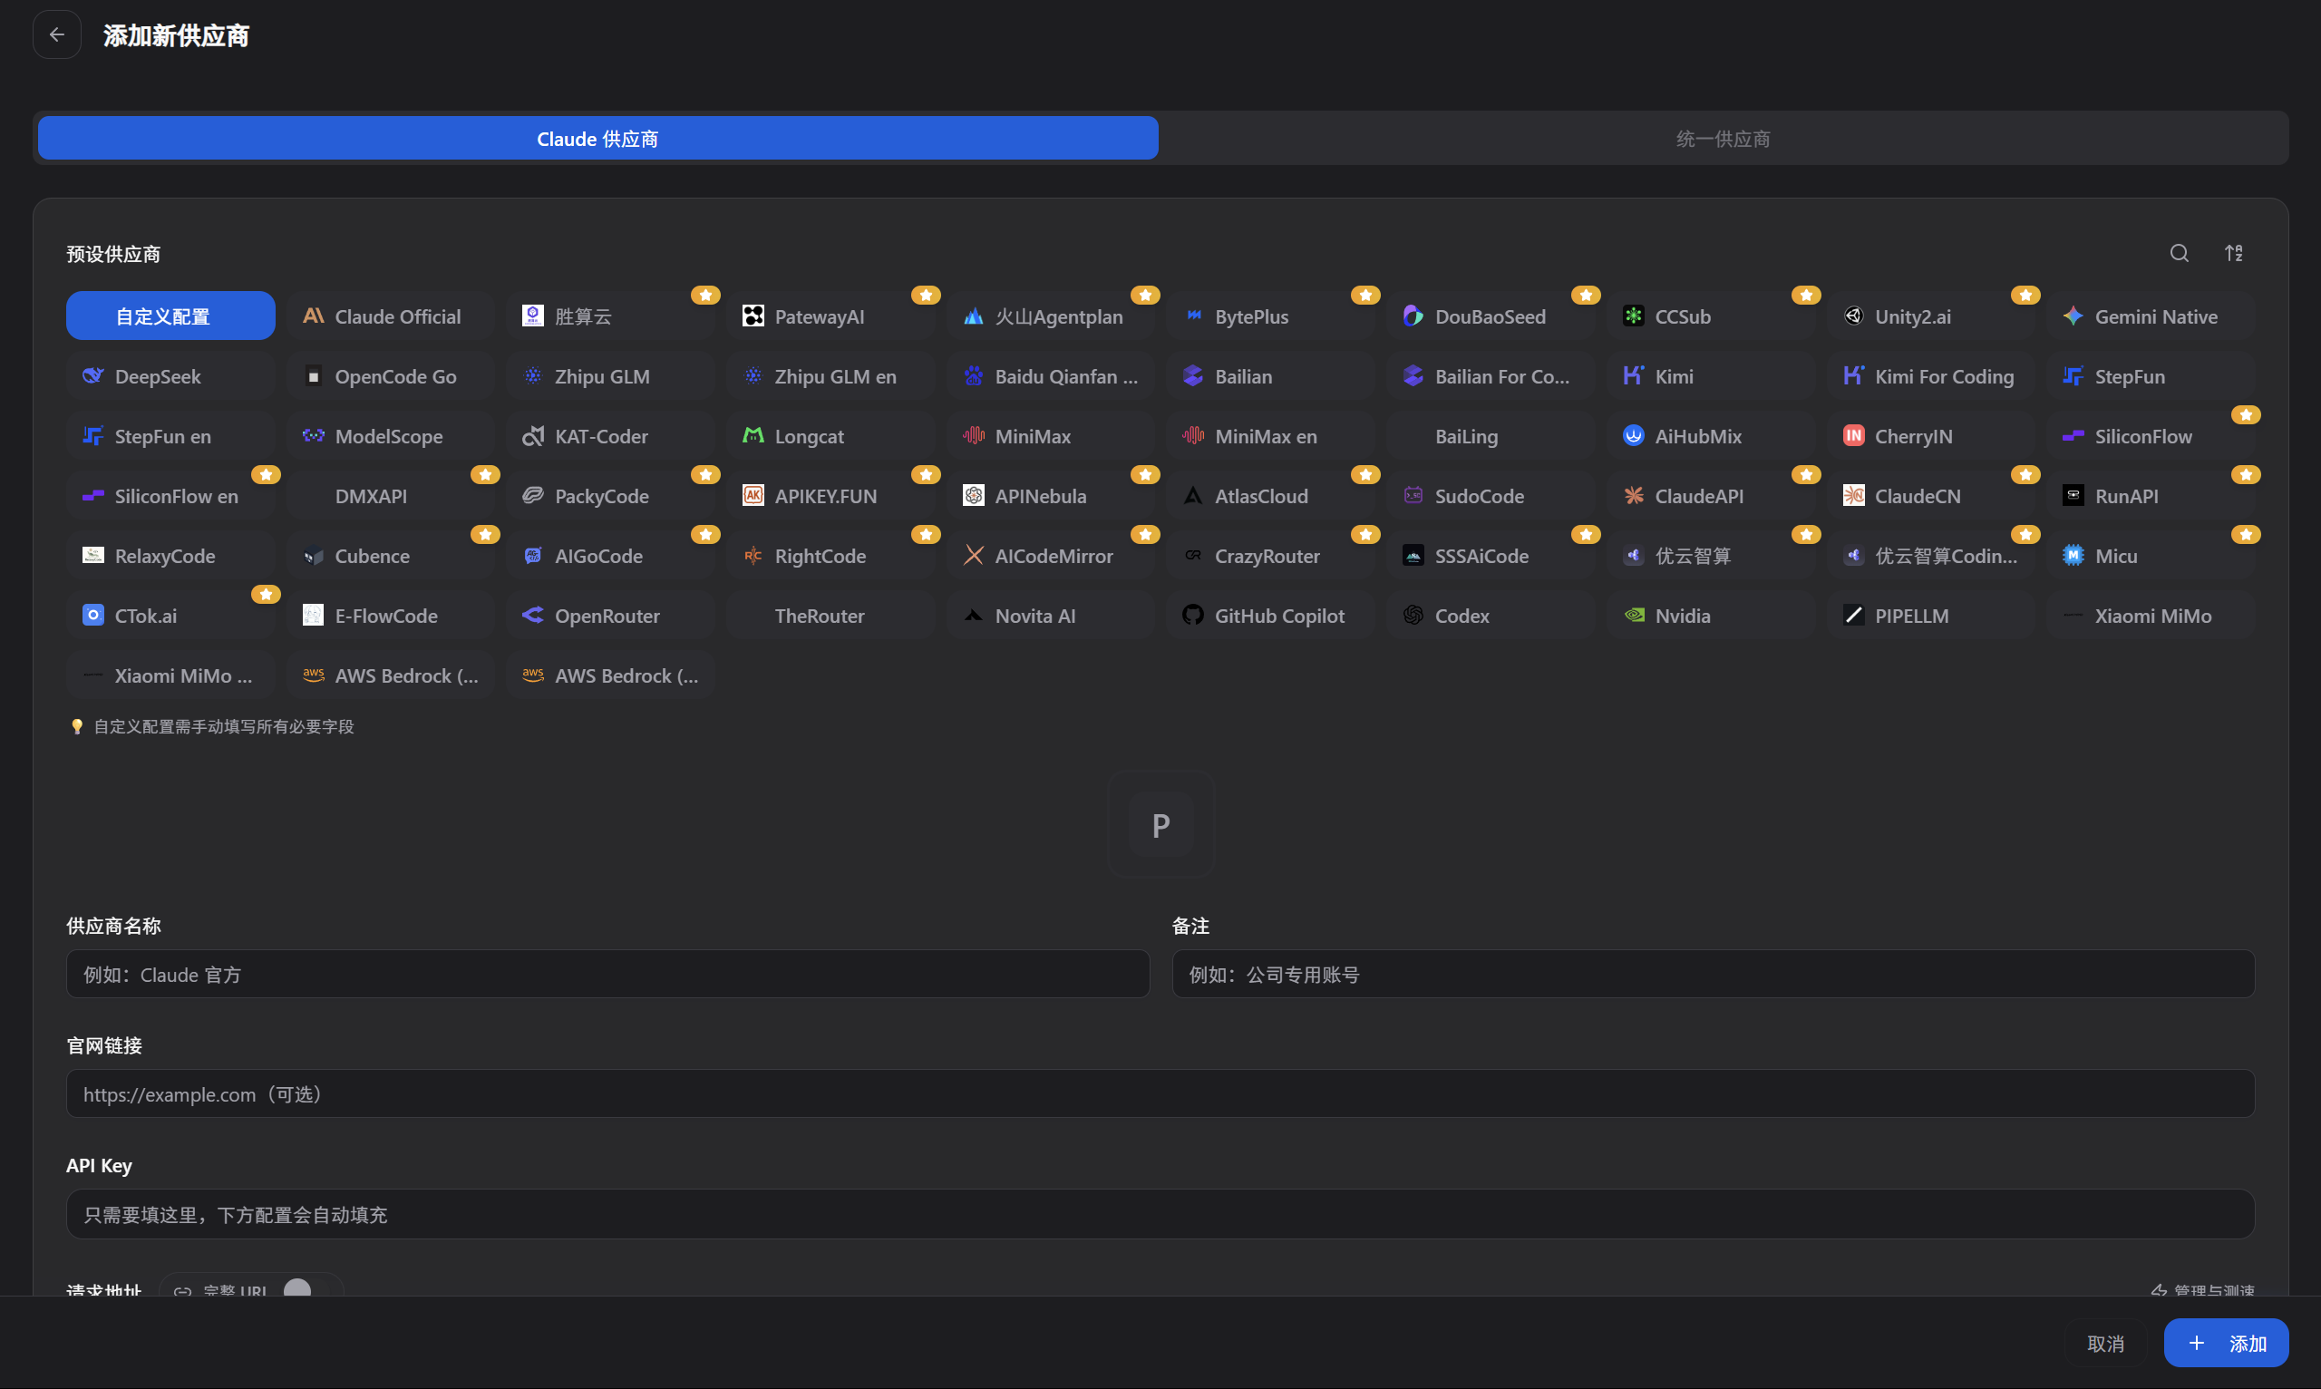This screenshot has height=1389, width=2321.
Task: Select the MiniMax en preset
Action: click(1271, 436)
